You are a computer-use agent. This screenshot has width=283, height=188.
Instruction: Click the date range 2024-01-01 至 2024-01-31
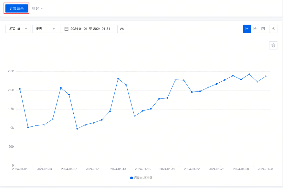[90, 29]
